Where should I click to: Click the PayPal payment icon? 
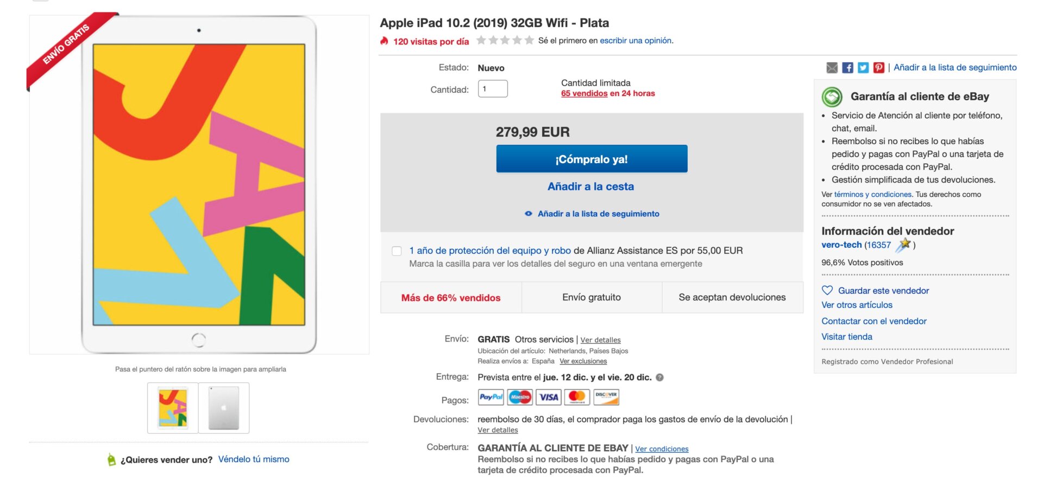pos(491,397)
